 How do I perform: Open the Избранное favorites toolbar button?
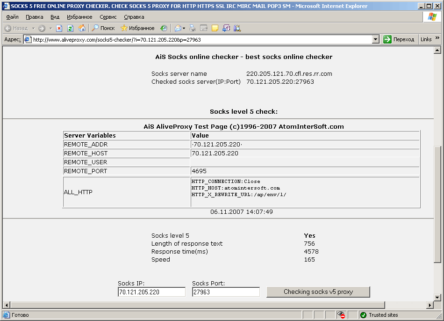137,28
